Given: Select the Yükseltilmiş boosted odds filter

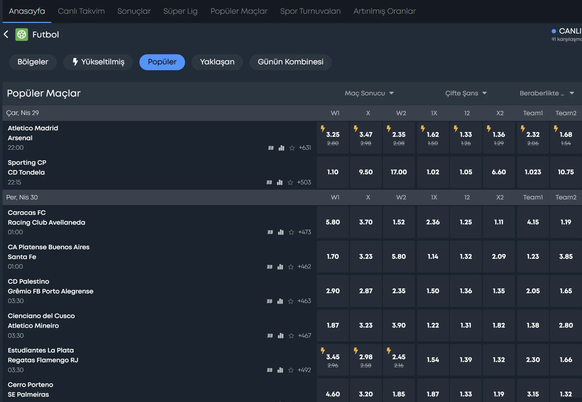Looking at the screenshot, I should [x=98, y=62].
